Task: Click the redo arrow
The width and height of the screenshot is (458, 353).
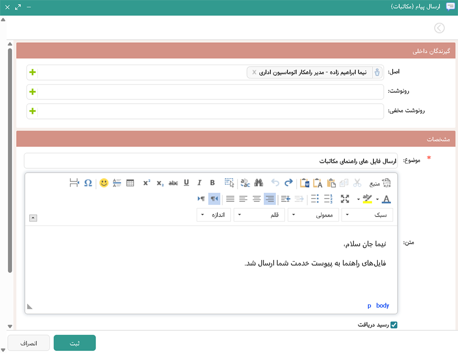Action: 289,183
